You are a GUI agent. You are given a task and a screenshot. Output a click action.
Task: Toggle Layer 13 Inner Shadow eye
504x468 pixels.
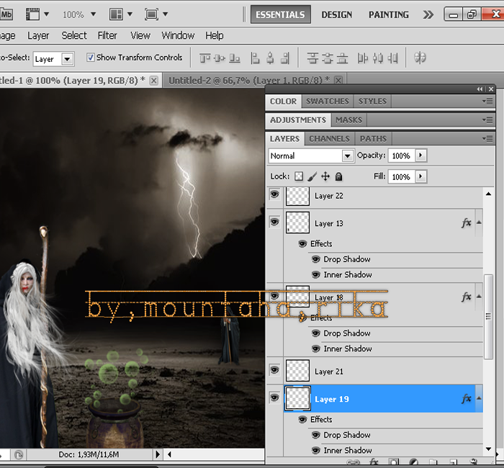click(x=316, y=274)
